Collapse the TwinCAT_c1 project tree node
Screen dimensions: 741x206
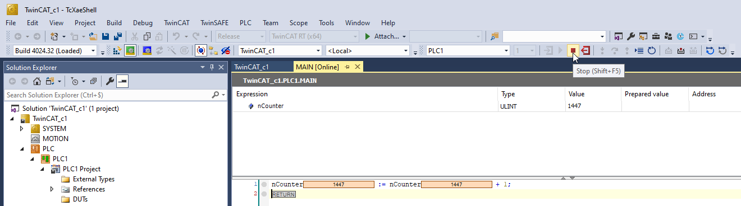tap(12, 119)
